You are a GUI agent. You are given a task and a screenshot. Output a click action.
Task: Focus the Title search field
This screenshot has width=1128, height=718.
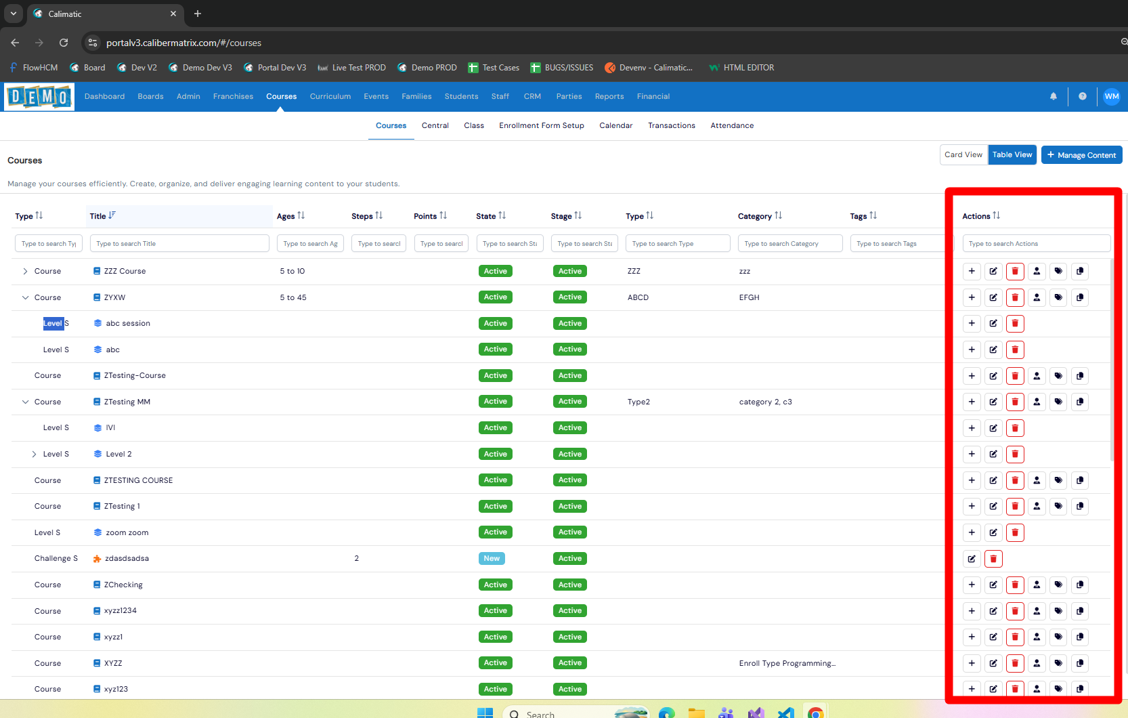[179, 243]
